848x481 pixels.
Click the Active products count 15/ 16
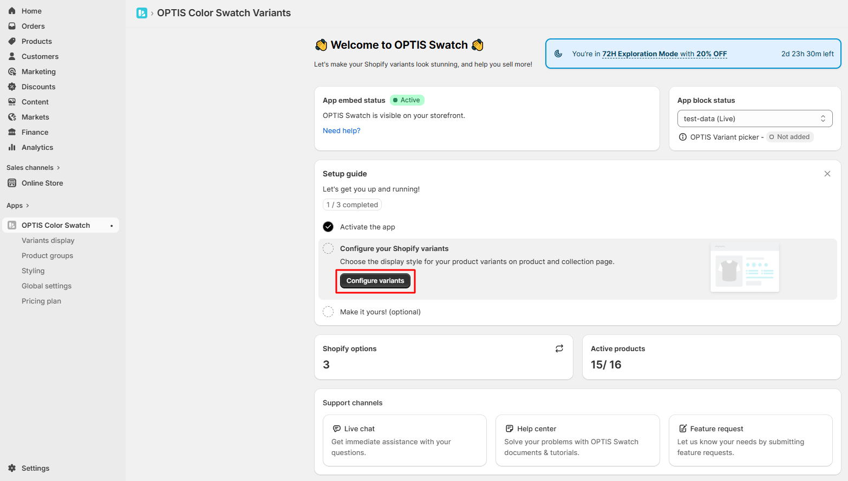pyautogui.click(x=606, y=365)
